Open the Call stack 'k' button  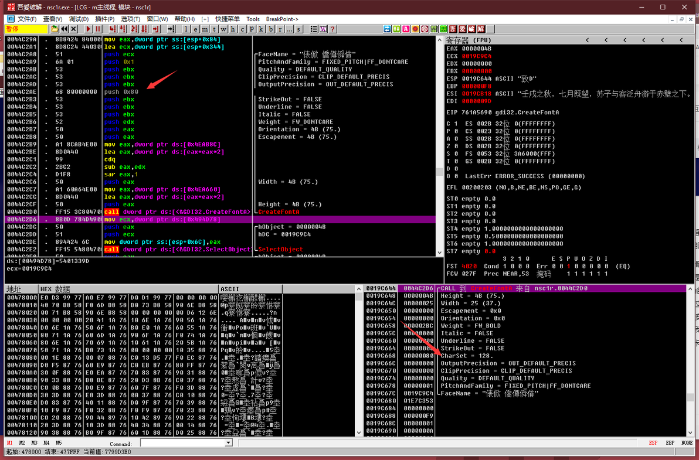coord(261,29)
